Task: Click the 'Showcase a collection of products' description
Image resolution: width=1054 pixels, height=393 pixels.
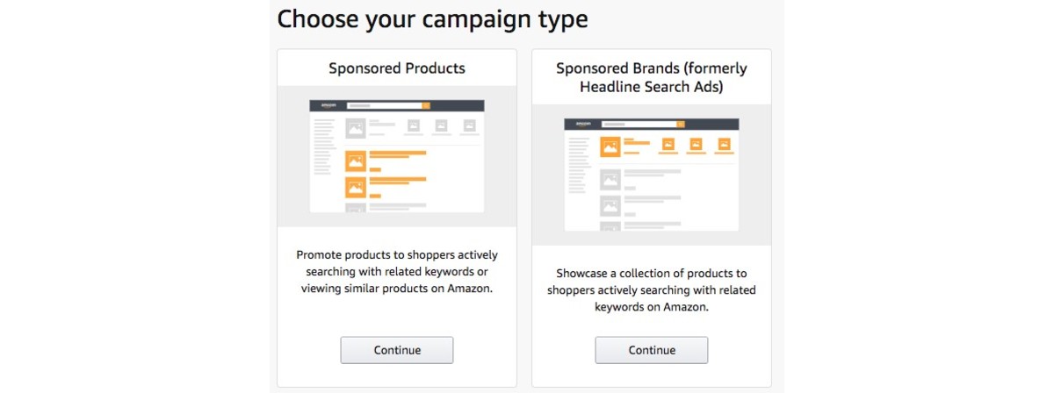Action: tap(652, 290)
